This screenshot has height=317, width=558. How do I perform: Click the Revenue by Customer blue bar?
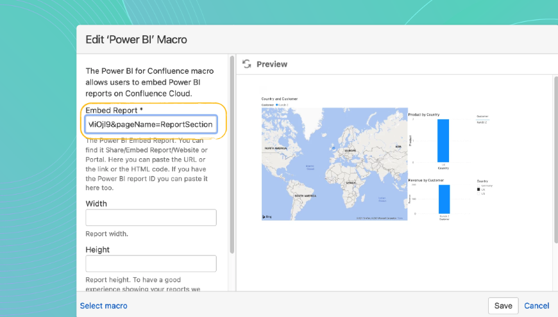click(444, 199)
